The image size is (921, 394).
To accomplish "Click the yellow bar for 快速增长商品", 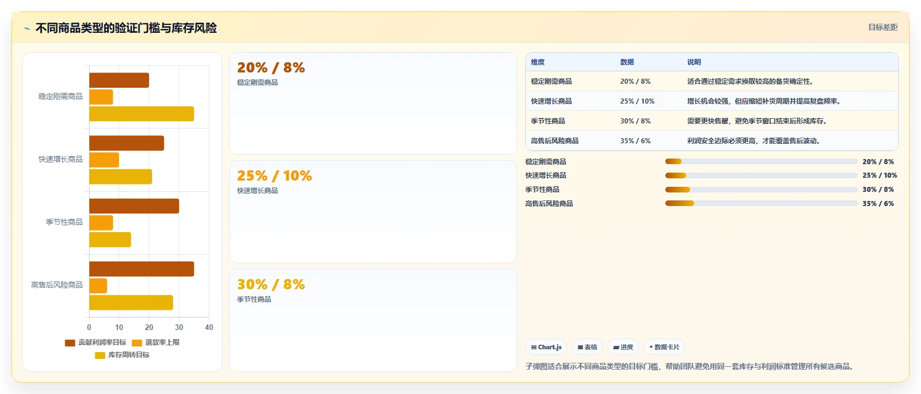I will (x=120, y=177).
